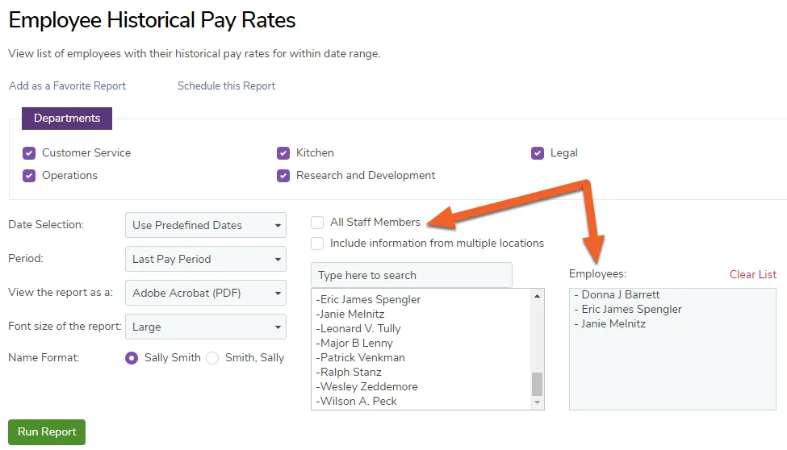Select -Leonard V. Tully in the list
This screenshot has width=787, height=450.
358,328
